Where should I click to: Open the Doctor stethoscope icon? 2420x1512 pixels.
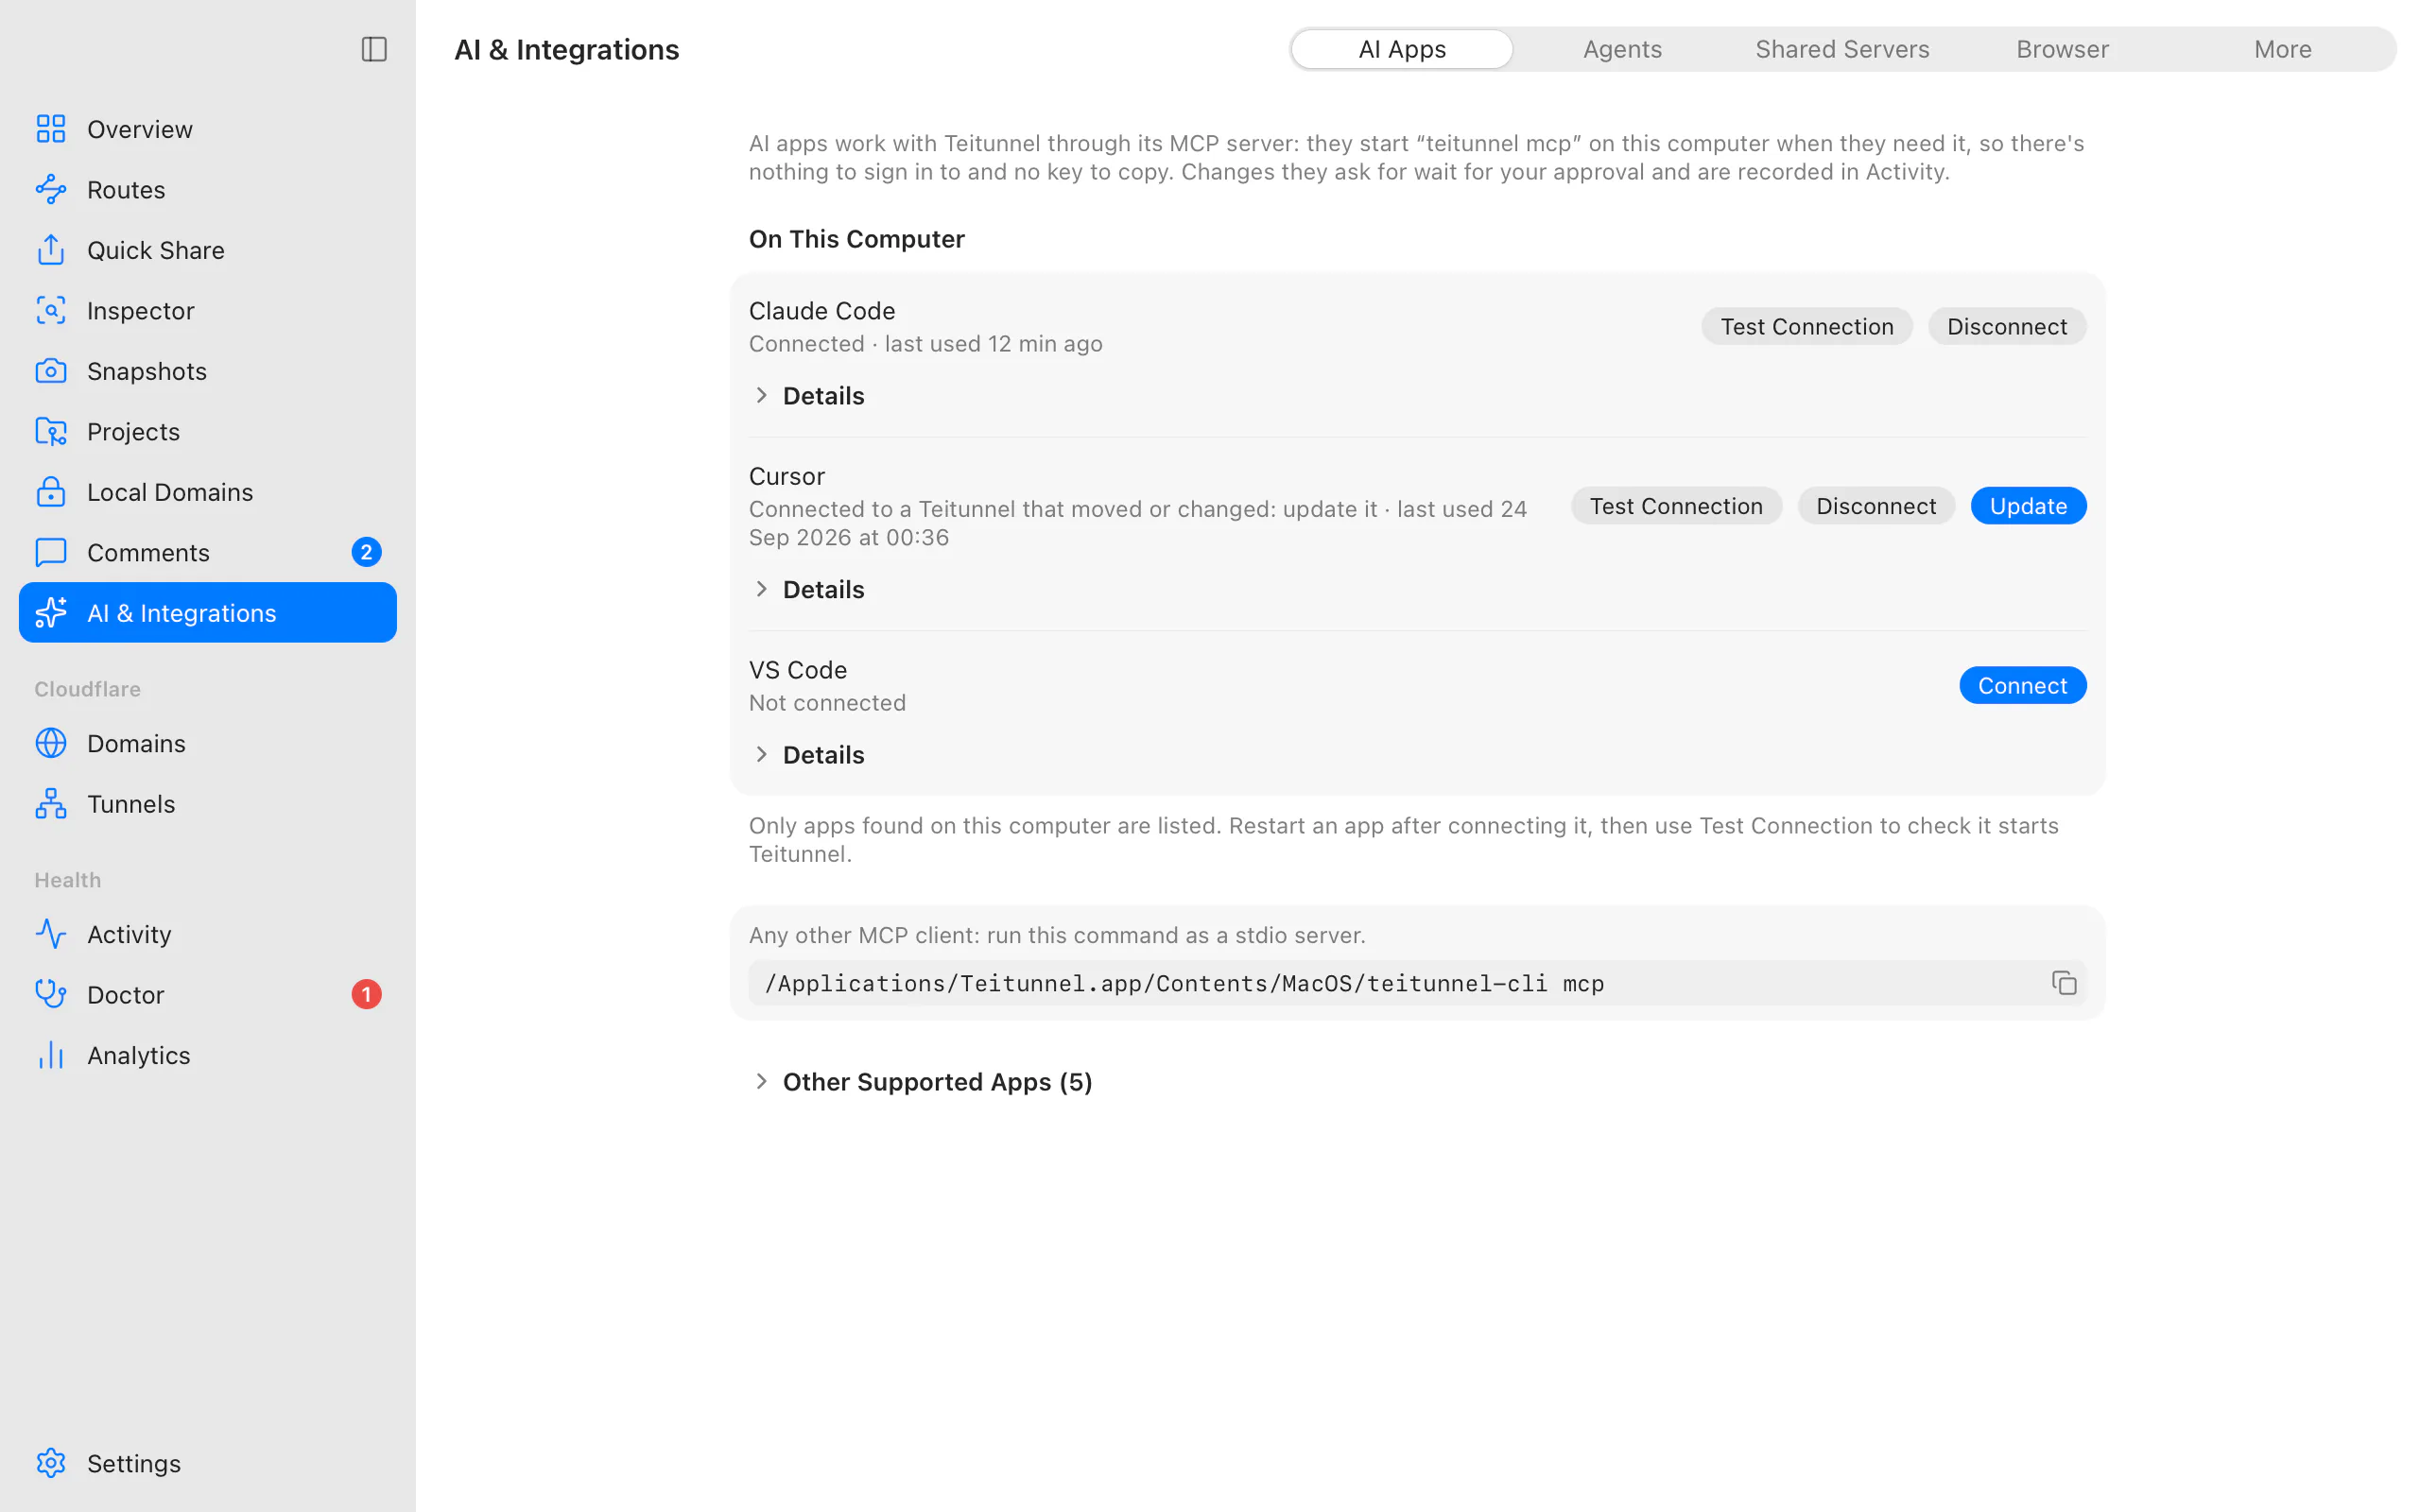coord(51,994)
